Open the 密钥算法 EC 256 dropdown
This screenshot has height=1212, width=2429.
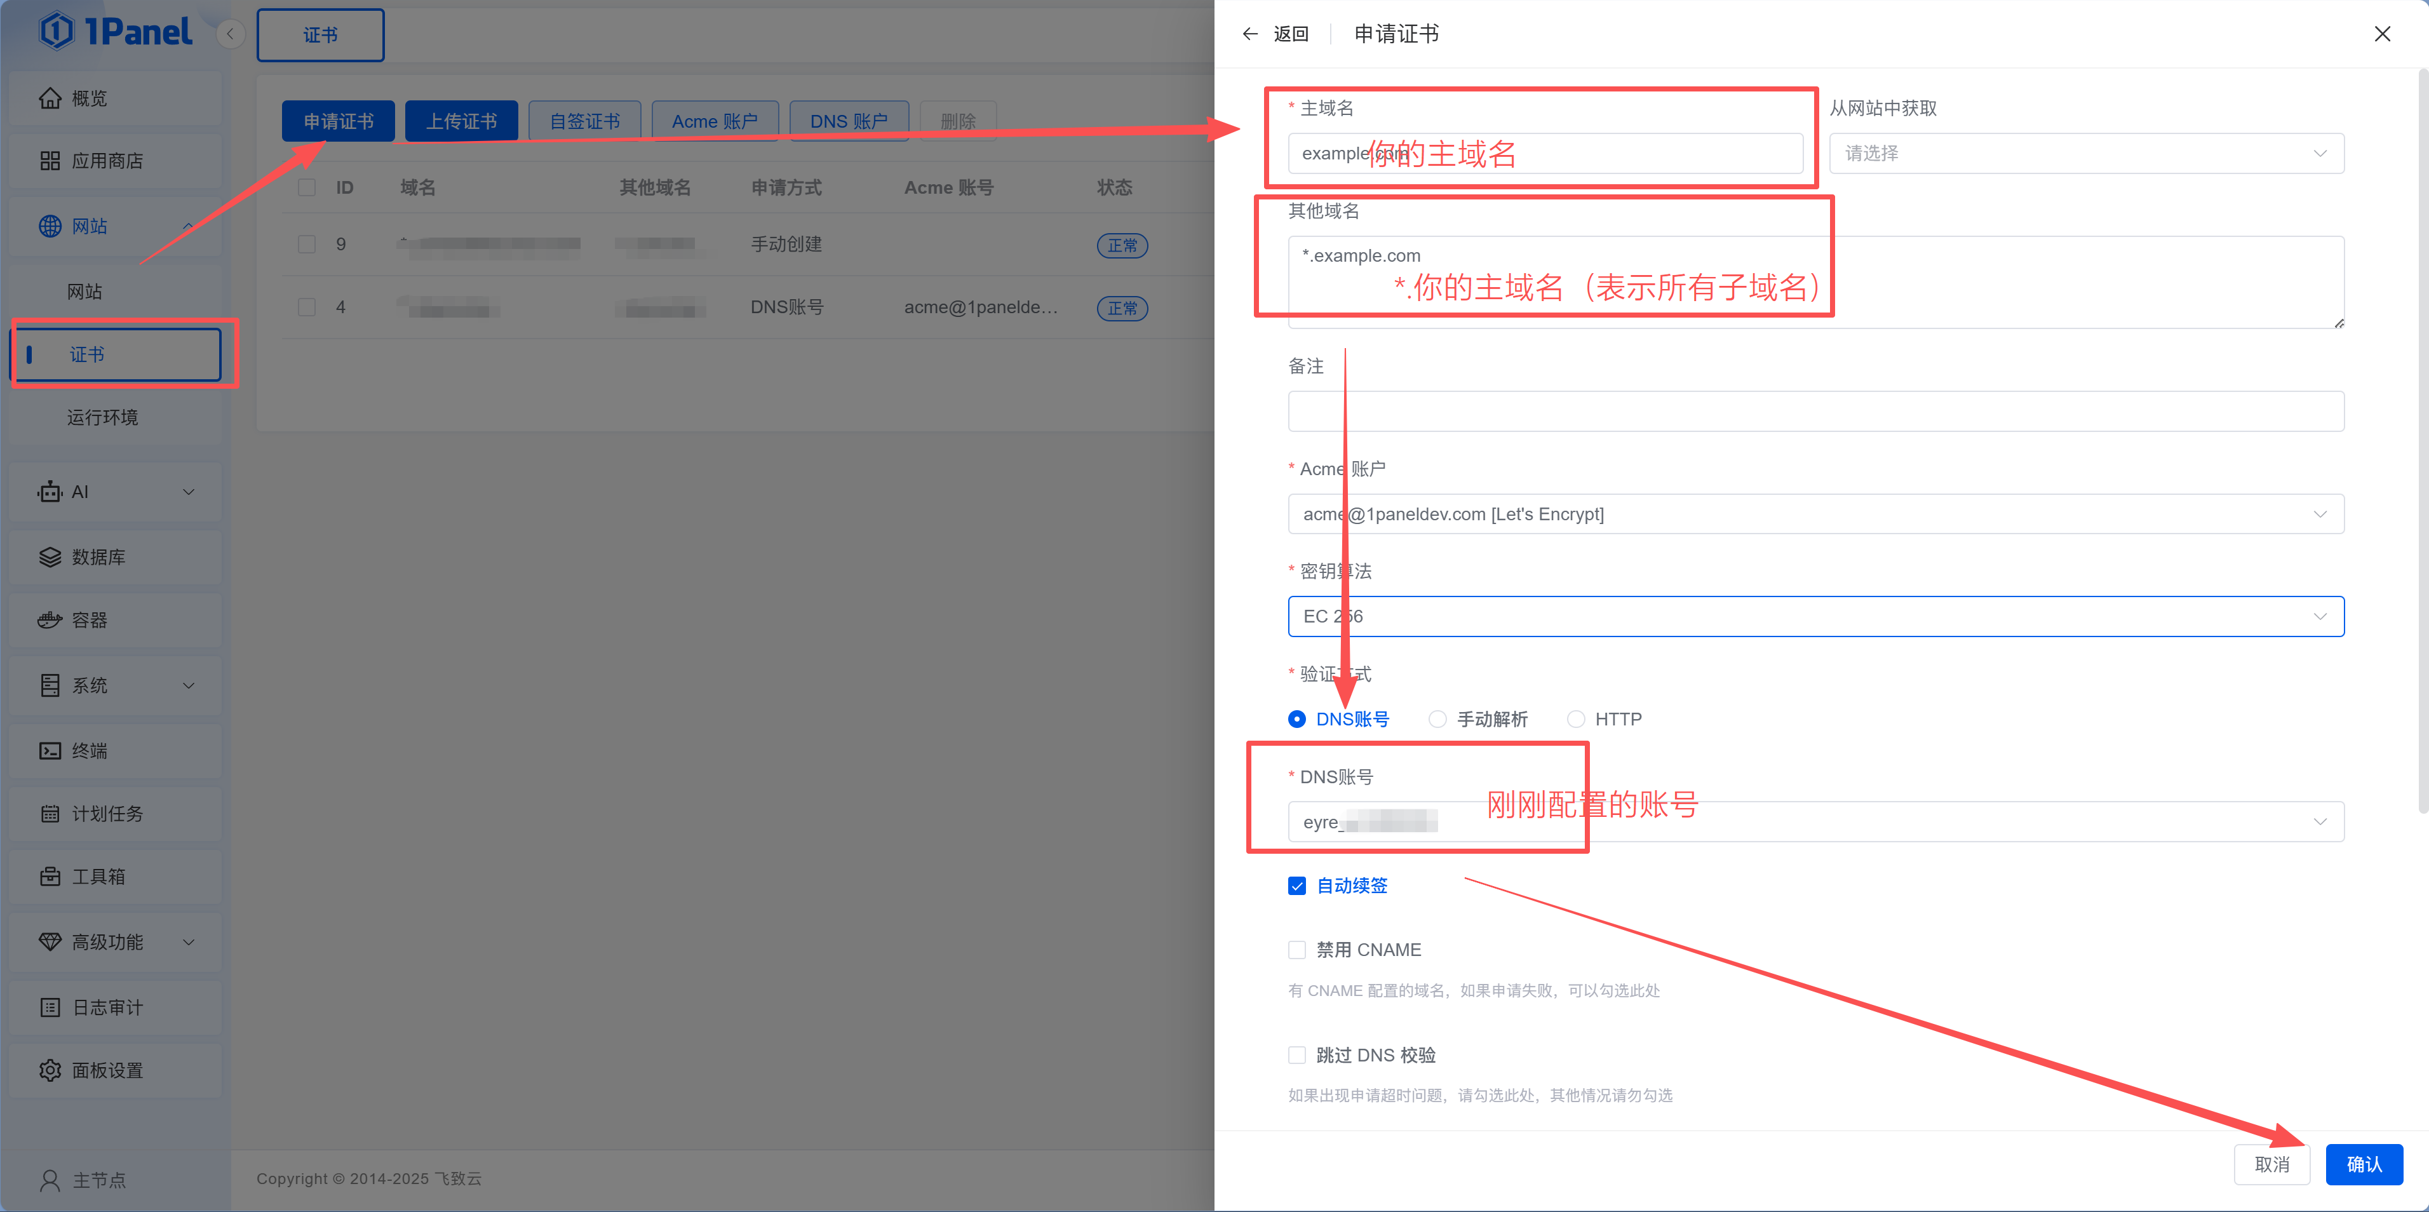tap(1815, 617)
